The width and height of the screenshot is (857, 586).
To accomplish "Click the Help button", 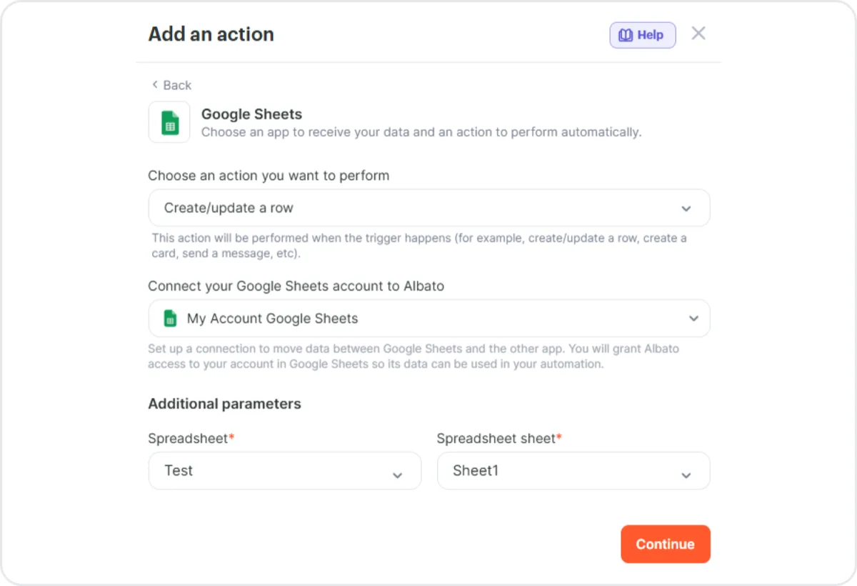I will (642, 35).
